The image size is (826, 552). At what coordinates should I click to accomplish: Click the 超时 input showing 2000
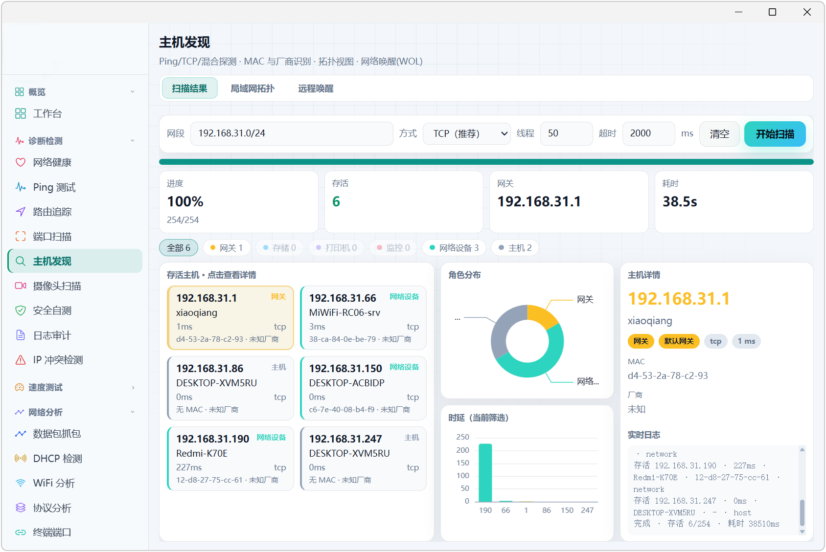click(x=649, y=133)
